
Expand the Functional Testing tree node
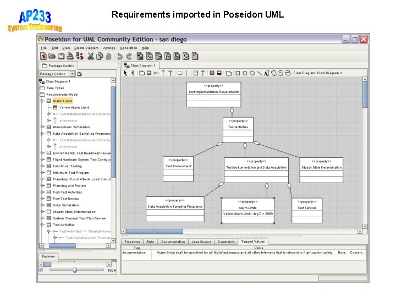(42, 166)
